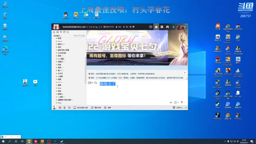This screenshot has height=144, width=256.
Task: Open the Microsoft Edge desktop shortcut
Action: pos(5,50)
